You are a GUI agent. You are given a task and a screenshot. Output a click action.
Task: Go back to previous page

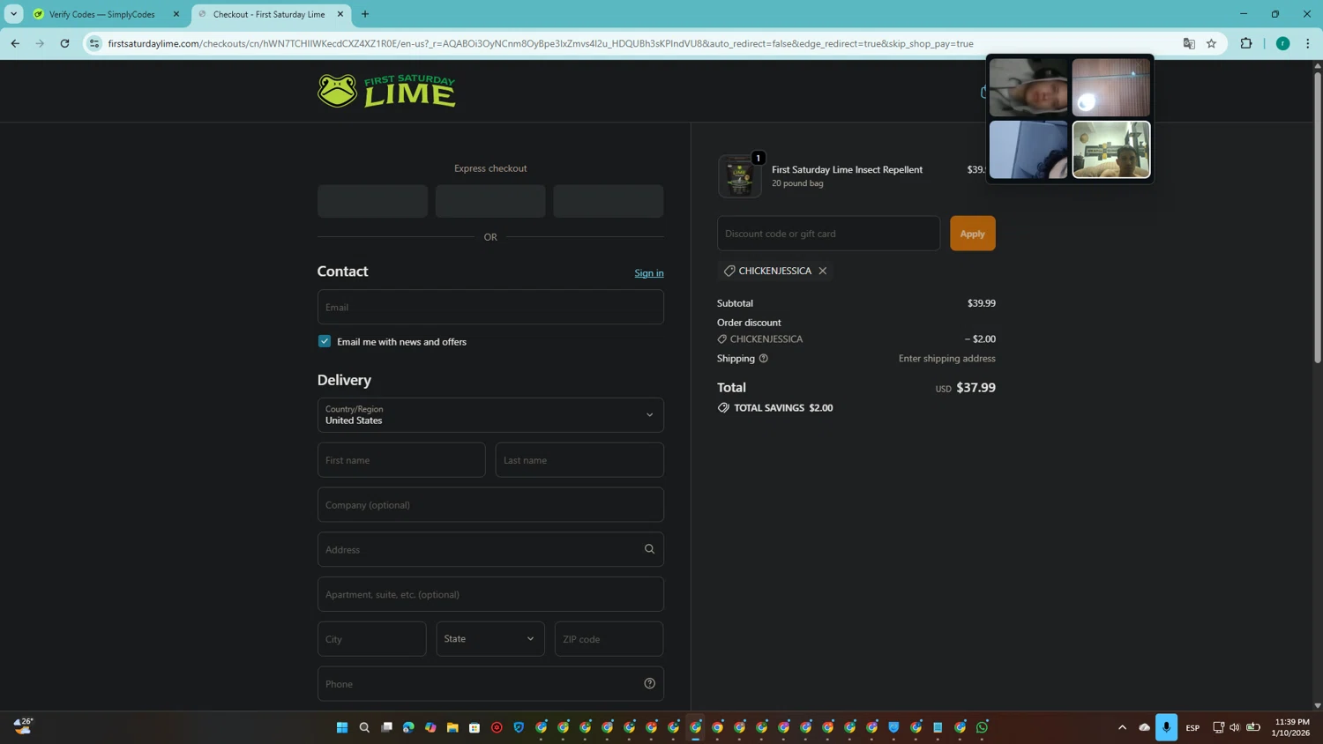tap(15, 43)
